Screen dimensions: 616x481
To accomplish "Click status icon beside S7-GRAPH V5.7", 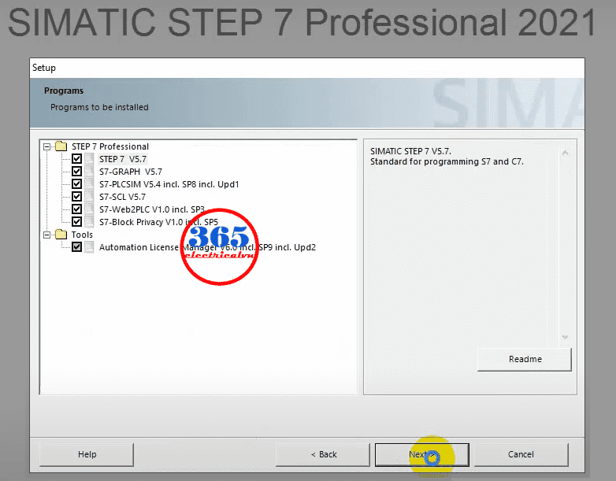I will coord(90,171).
